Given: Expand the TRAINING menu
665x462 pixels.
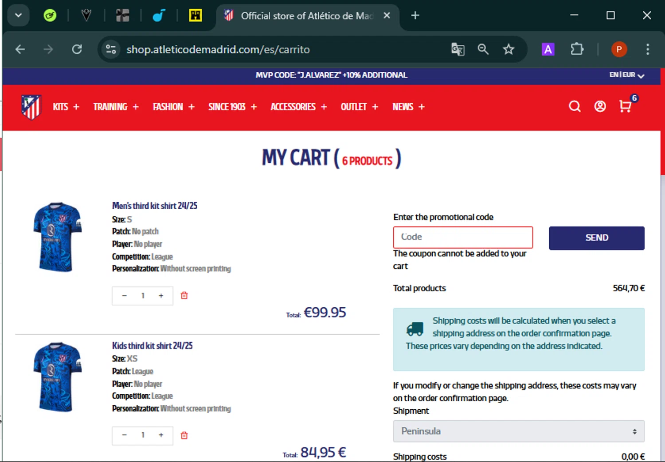Looking at the screenshot, I should pyautogui.click(x=116, y=107).
